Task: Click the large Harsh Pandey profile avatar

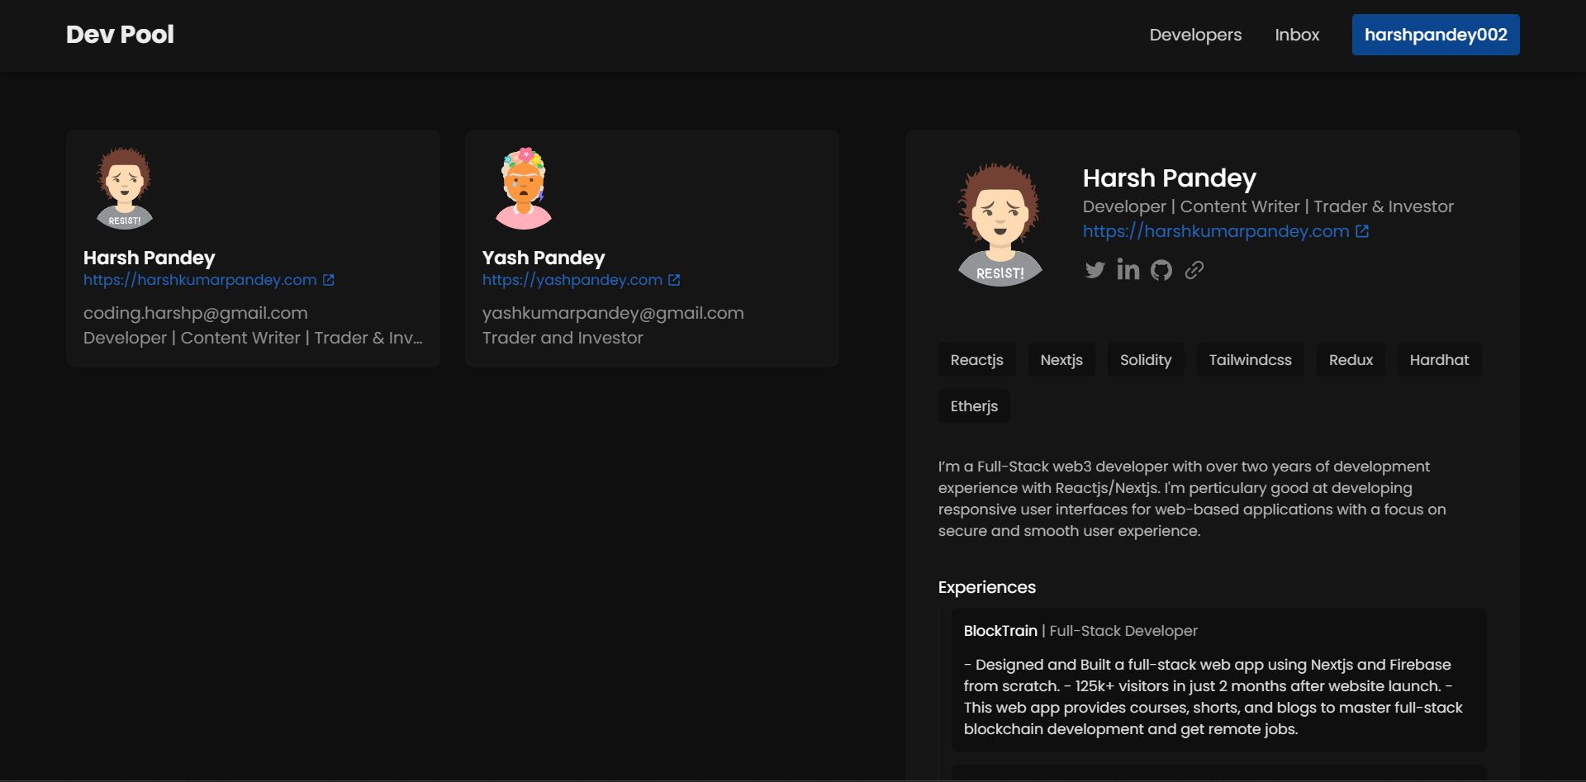Action: [x=1000, y=225]
